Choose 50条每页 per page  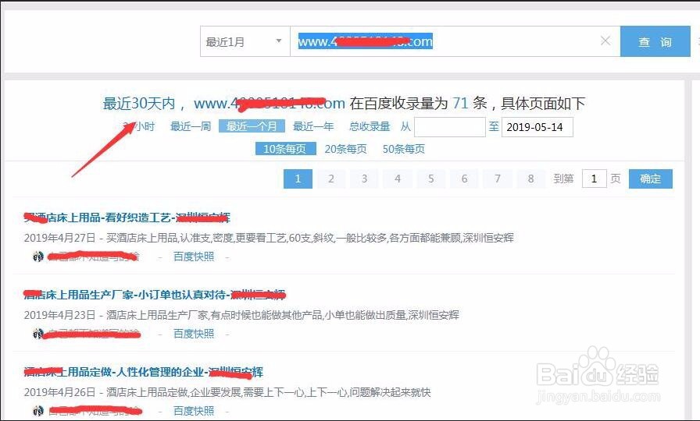404,149
